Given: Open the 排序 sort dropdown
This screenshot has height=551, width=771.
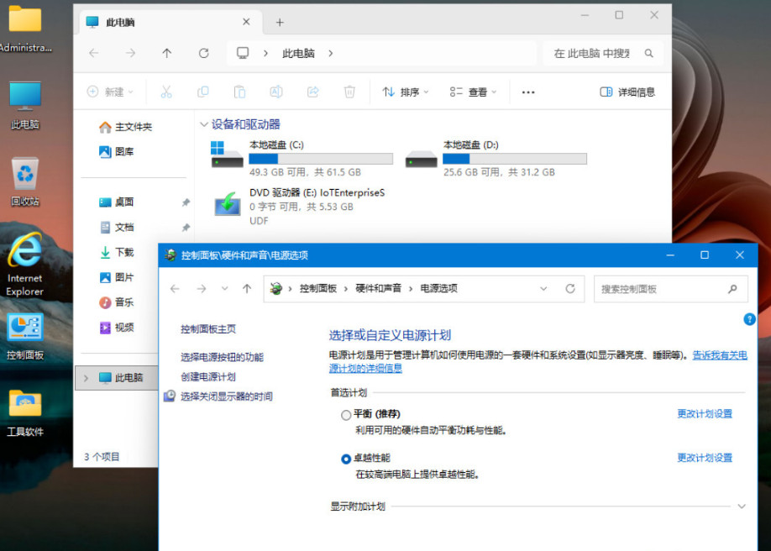Looking at the screenshot, I should click(405, 92).
